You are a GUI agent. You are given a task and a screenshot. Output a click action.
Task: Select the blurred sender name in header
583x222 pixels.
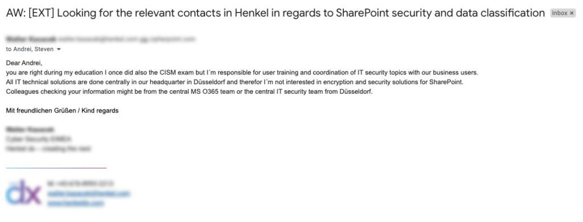click(31, 39)
